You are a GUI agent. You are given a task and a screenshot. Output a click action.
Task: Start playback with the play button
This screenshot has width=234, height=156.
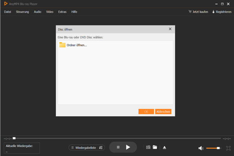click(128, 147)
